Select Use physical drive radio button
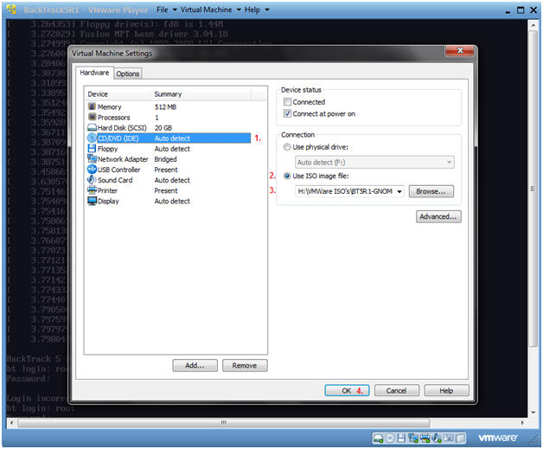The height and width of the screenshot is (449, 543). pyautogui.click(x=287, y=147)
